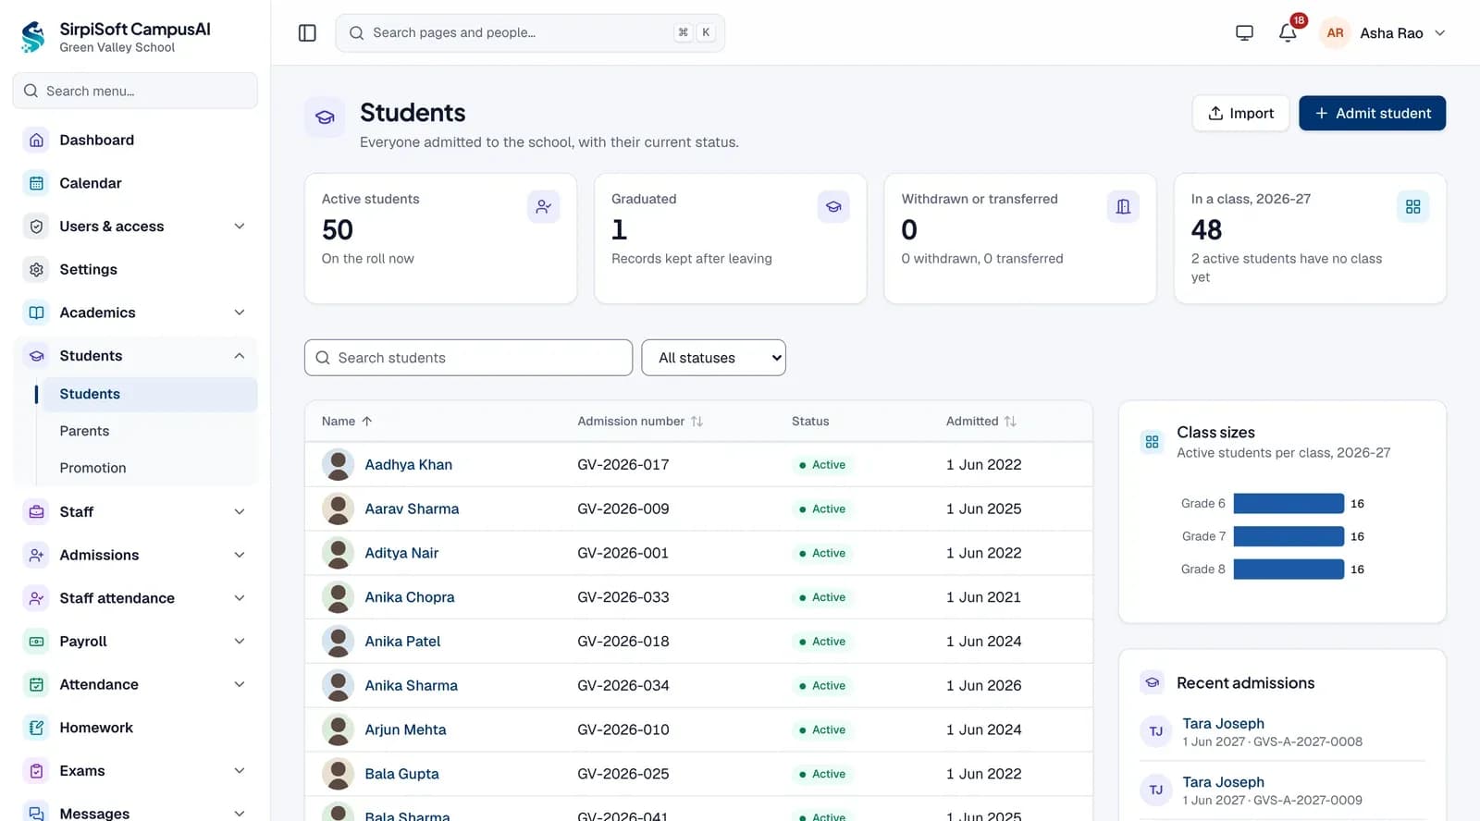Image resolution: width=1480 pixels, height=821 pixels.
Task: Expand Staff attendance section
Action: click(x=135, y=598)
